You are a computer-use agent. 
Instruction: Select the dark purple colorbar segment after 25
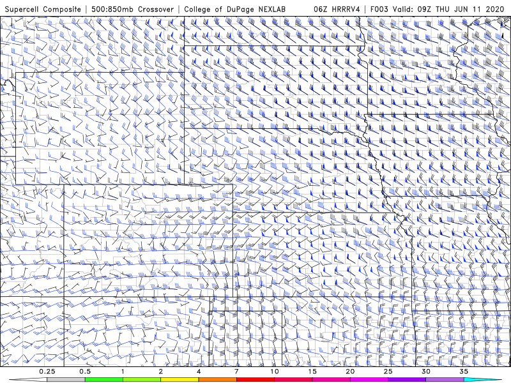[x=407, y=380]
